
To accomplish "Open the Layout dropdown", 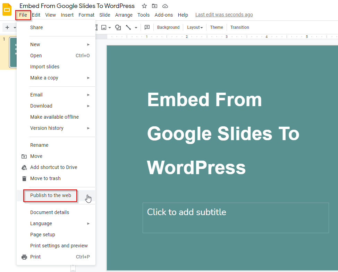I will click(x=195, y=27).
